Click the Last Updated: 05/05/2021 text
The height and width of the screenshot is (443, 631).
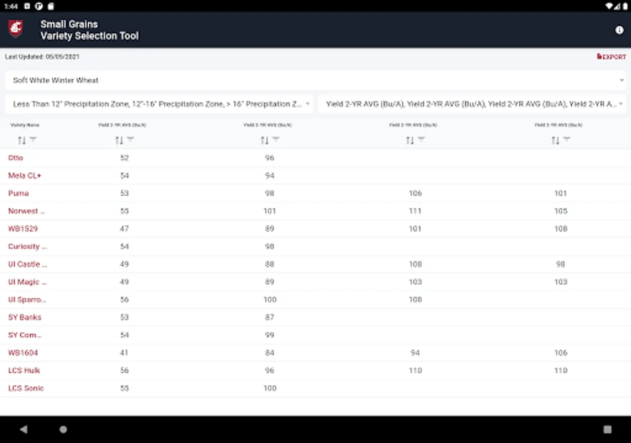(42, 57)
